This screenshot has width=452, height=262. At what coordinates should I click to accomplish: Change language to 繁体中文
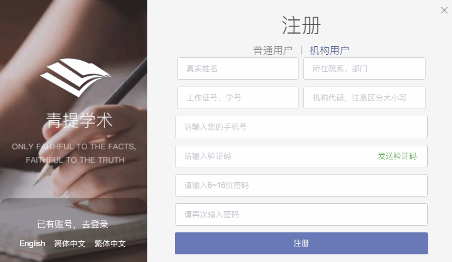click(110, 244)
